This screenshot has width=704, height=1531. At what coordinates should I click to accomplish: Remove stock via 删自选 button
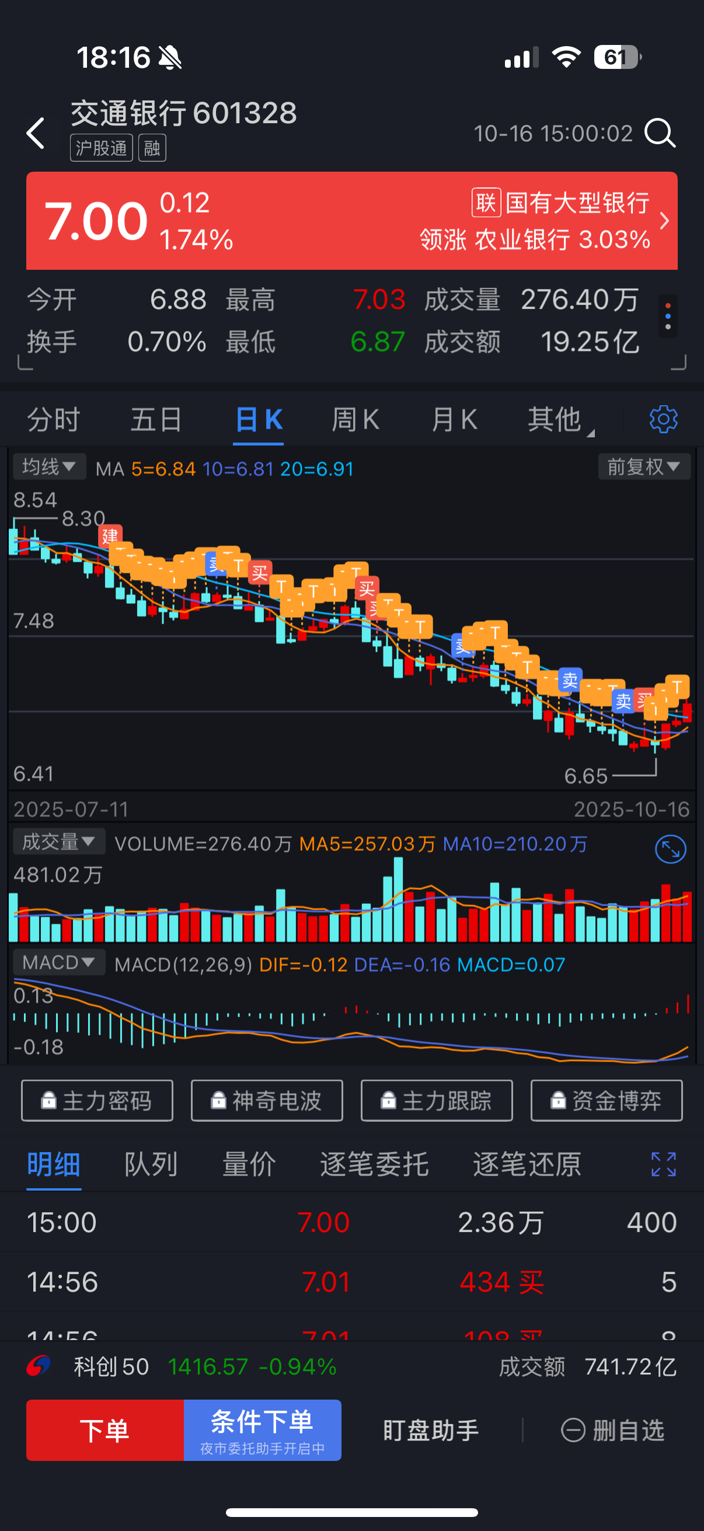click(612, 1430)
